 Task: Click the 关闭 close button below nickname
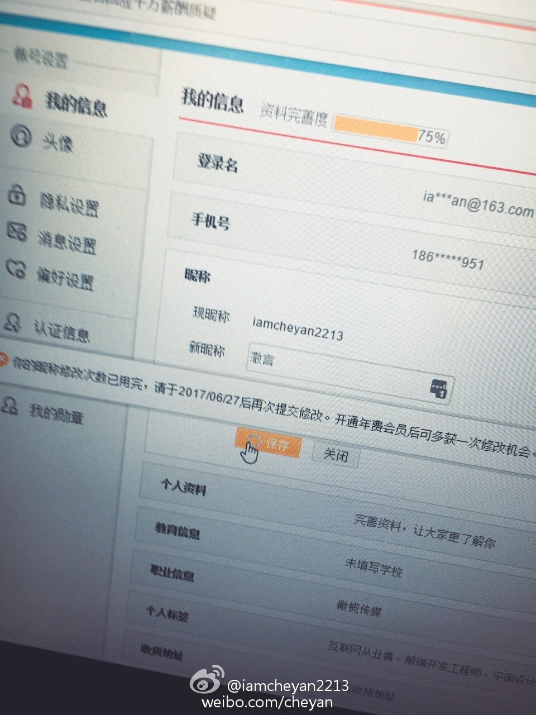pos(336,456)
